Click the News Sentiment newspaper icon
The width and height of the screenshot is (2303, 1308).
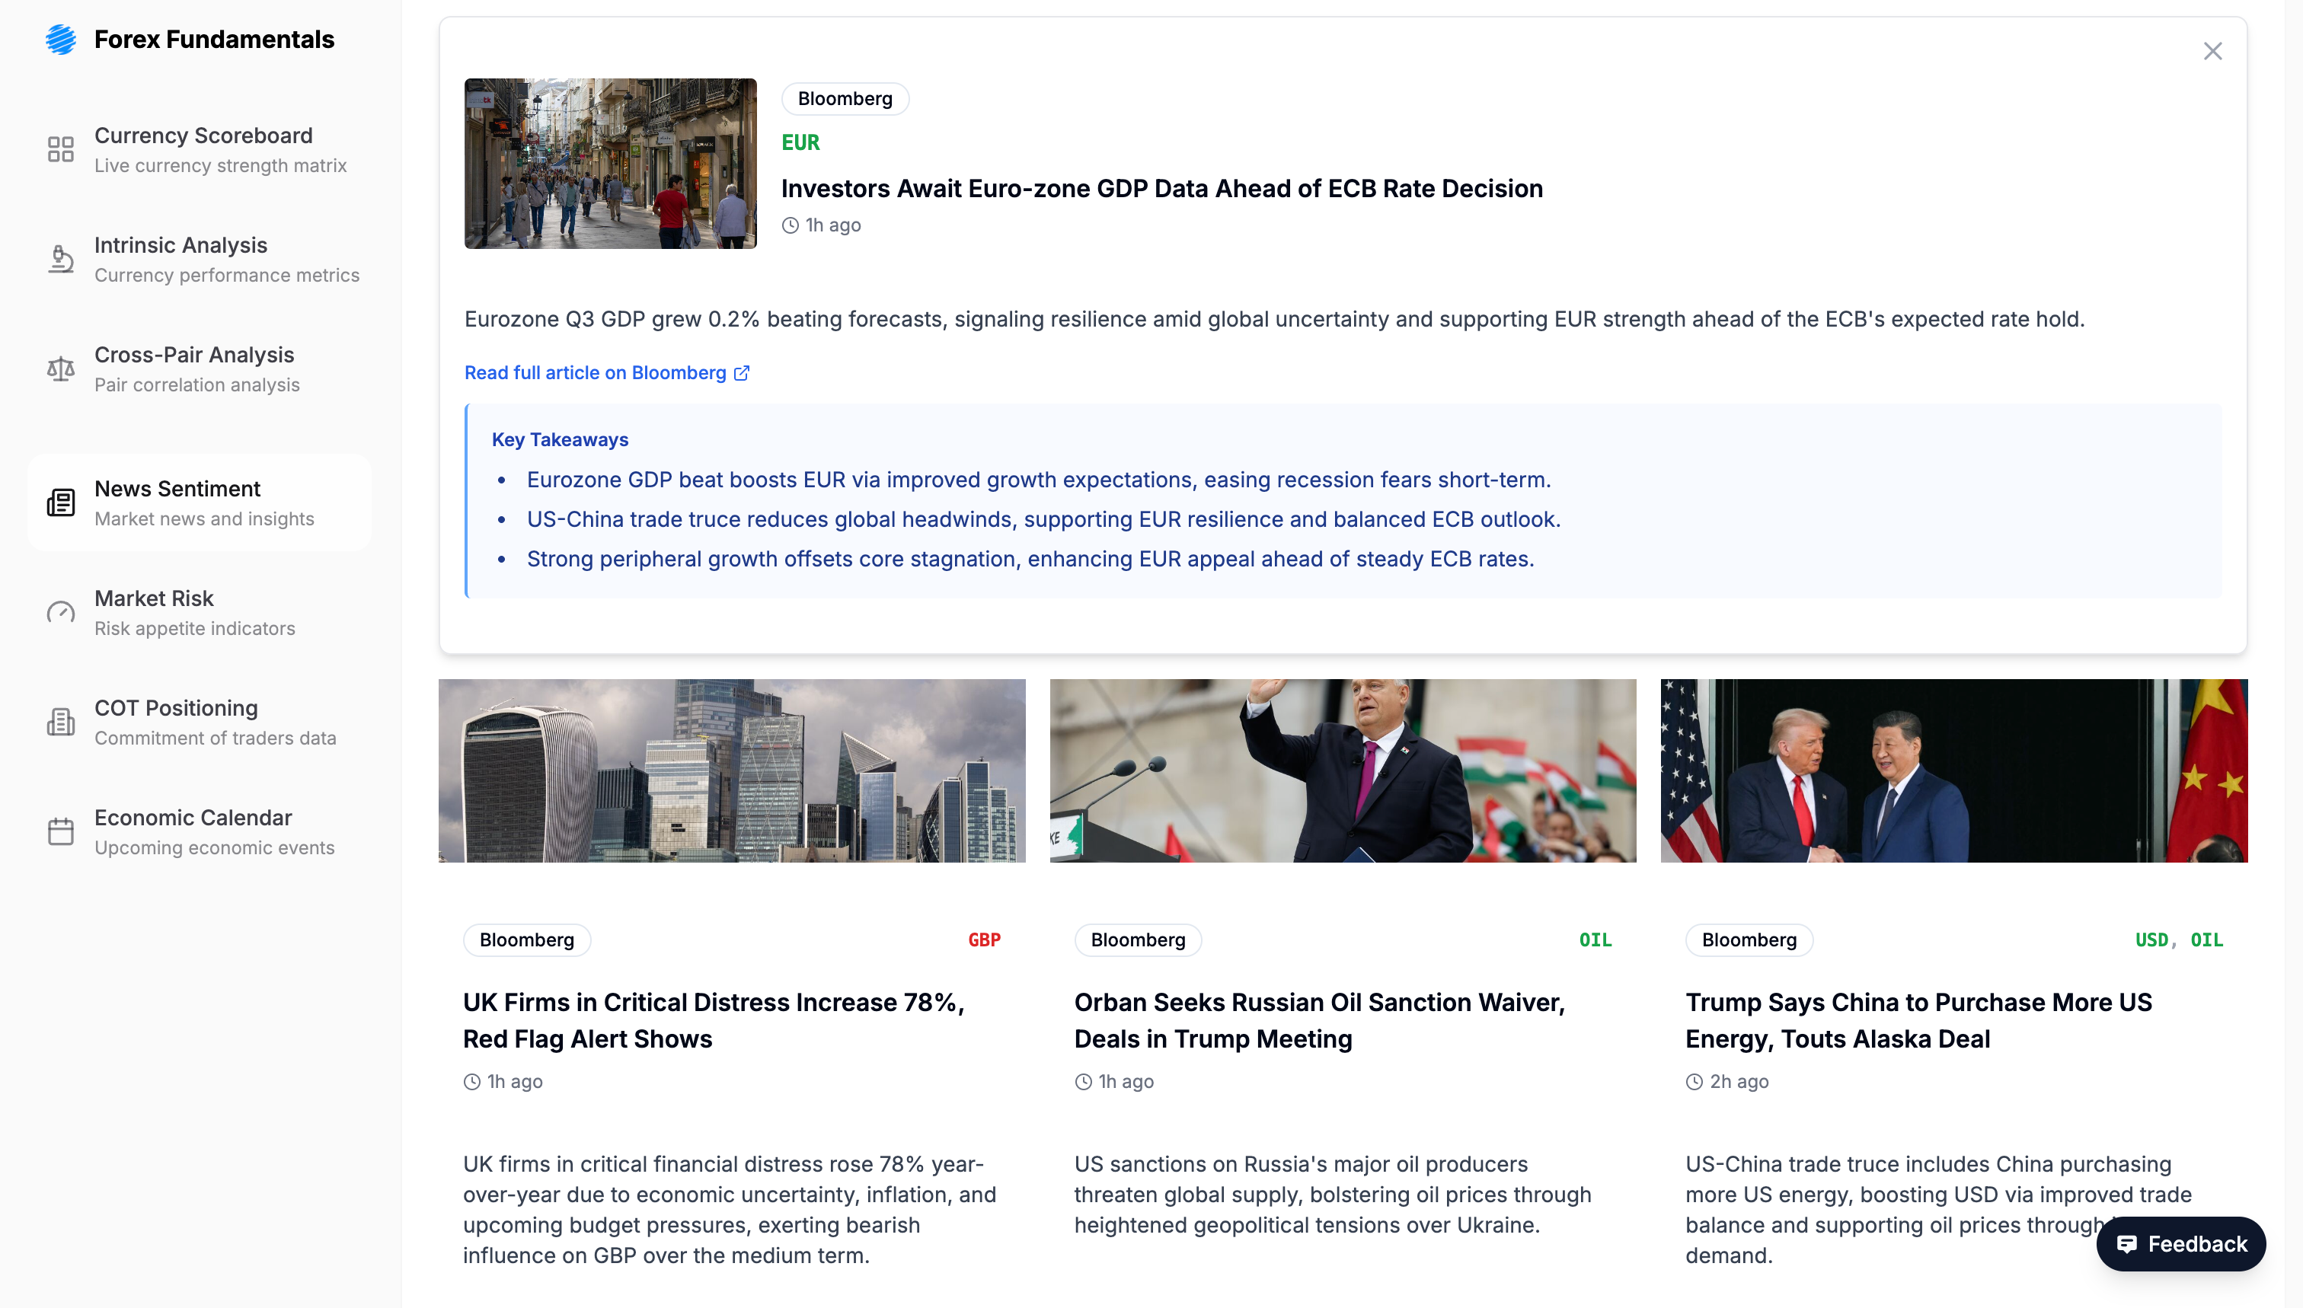60,502
